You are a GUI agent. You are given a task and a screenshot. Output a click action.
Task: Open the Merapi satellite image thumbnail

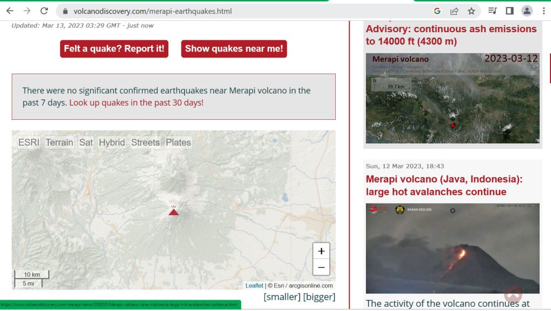click(452, 98)
